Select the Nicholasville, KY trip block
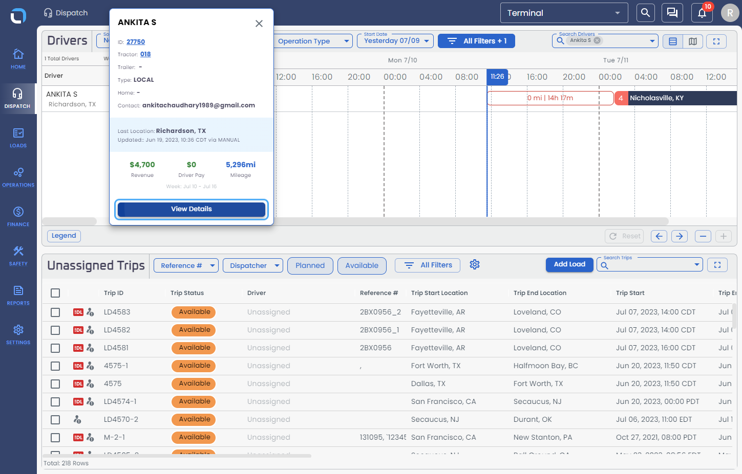 675,98
